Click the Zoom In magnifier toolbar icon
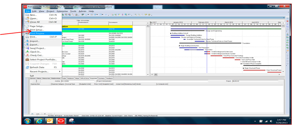Viewport: 293px width, 127px height. pyautogui.click(x=136, y=15)
